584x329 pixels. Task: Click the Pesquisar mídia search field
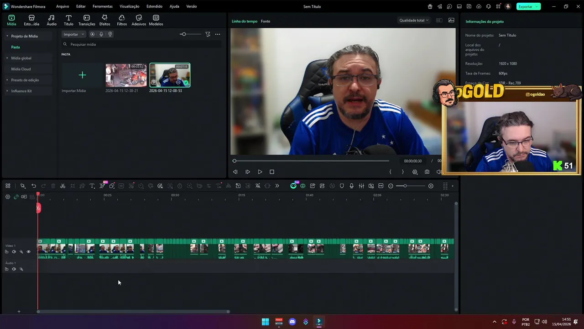tap(141, 44)
